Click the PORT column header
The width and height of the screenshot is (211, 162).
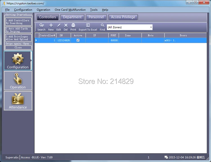coord(113,35)
